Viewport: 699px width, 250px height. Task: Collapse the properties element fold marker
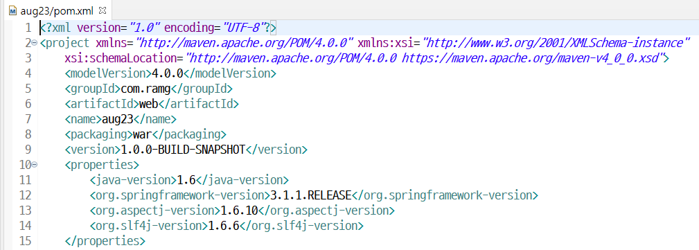click(x=35, y=165)
